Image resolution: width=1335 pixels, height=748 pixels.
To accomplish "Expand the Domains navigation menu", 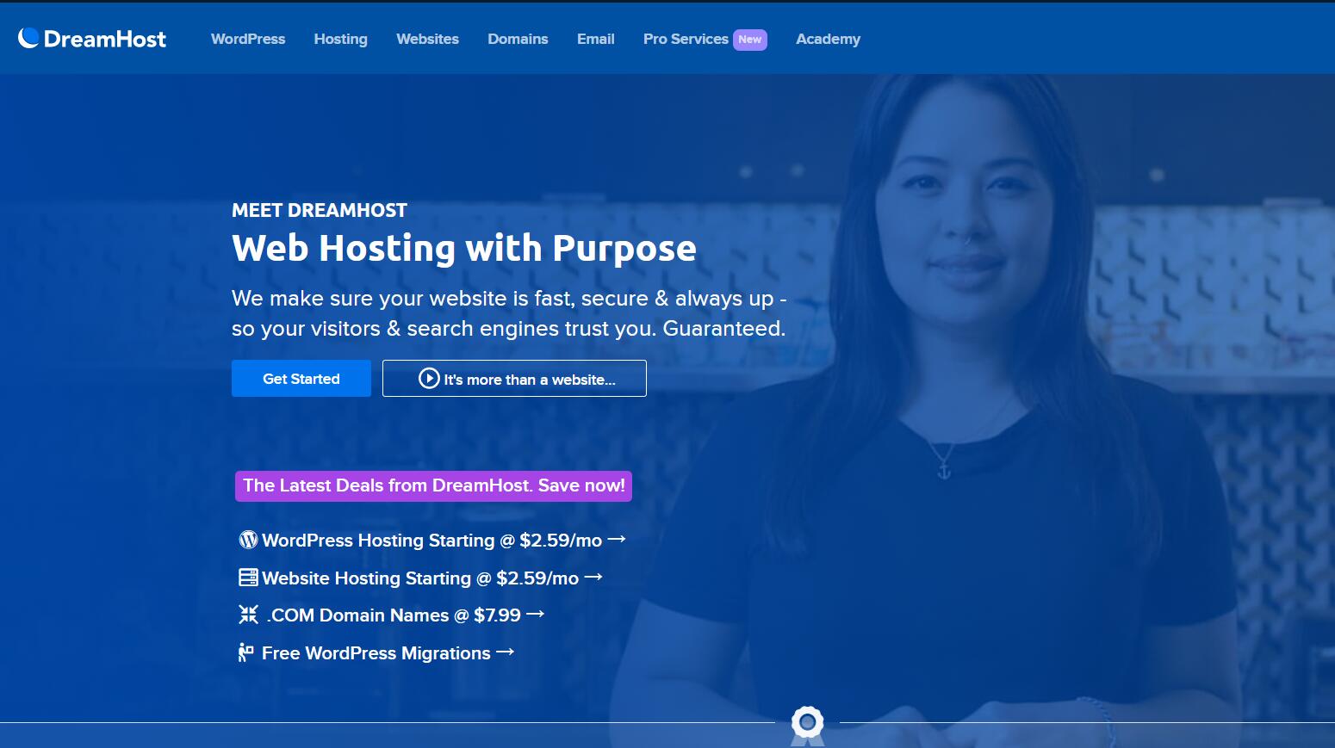I will (x=518, y=39).
